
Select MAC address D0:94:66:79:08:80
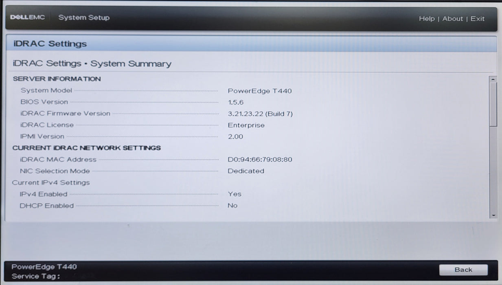pyautogui.click(x=260, y=160)
